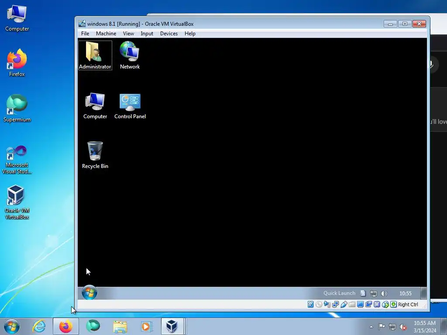Open Action Center flag in host tray
This screenshot has height=335, width=447.
pyautogui.click(x=382, y=326)
